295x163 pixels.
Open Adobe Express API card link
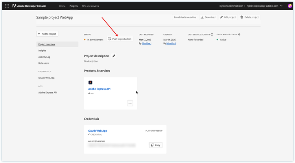(100, 89)
